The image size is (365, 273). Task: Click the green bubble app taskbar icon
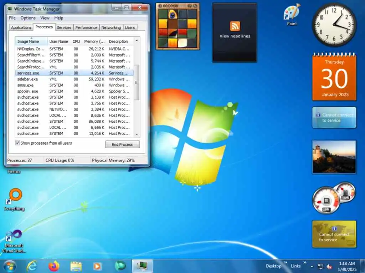coord(120,266)
